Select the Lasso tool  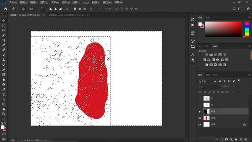4,30
